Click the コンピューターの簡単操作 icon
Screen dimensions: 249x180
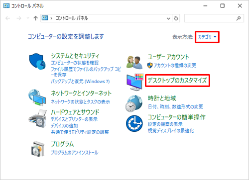point(134,123)
